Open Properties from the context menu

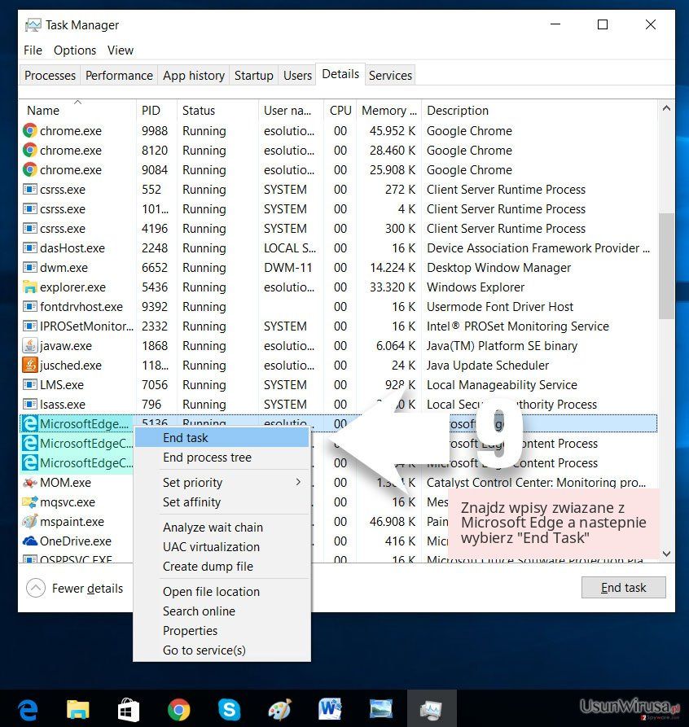click(x=222, y=631)
